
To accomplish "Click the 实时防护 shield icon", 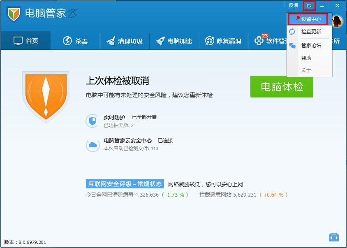I will [92, 121].
